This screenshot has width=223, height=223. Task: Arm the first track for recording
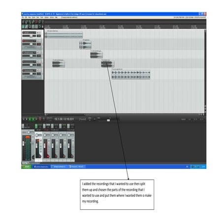tap(23, 32)
